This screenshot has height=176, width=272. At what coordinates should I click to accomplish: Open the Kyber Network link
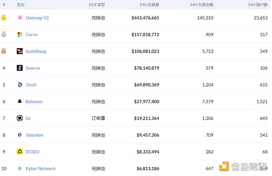pyautogui.click(x=40, y=169)
